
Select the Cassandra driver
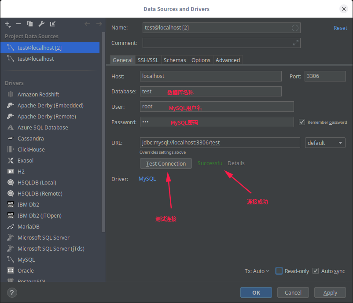pos(31,139)
